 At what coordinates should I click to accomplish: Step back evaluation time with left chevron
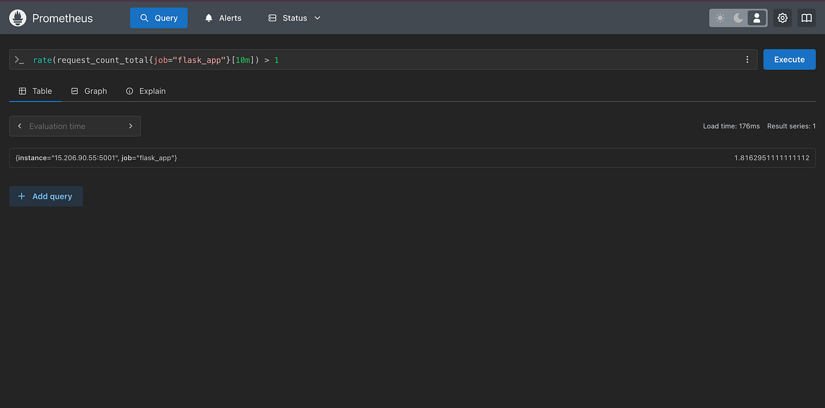19,126
